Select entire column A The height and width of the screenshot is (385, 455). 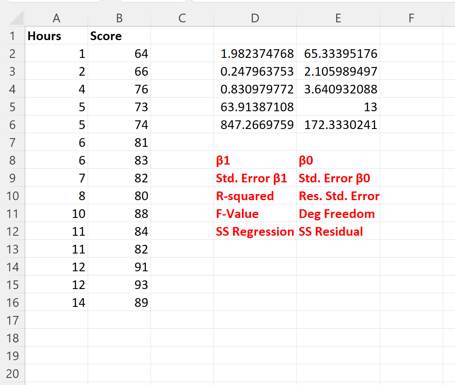[57, 18]
